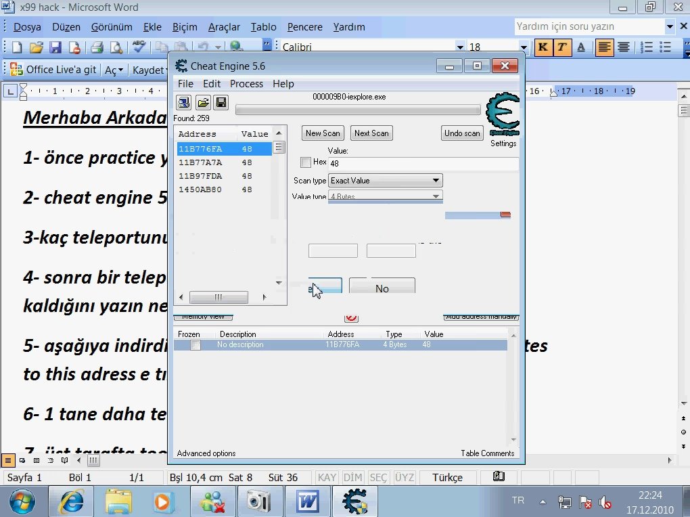Toggle Italic (T) in Word formatting bar
Image resolution: width=690 pixels, height=517 pixels.
562,47
